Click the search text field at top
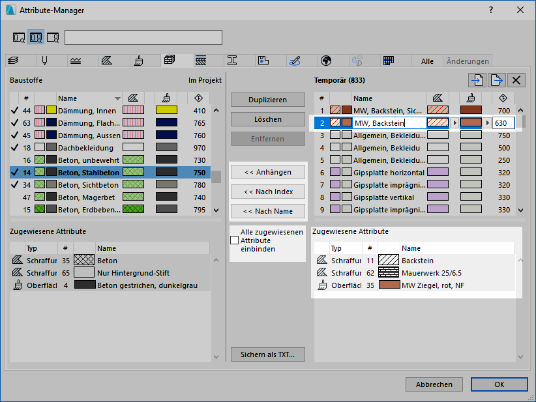The height and width of the screenshot is (402, 536). 143,37
